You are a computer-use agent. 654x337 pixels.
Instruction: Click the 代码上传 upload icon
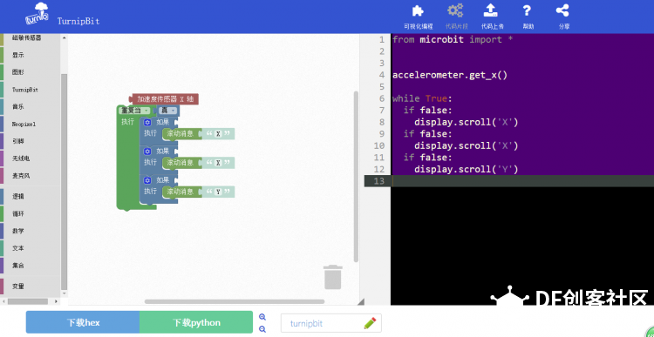(491, 10)
